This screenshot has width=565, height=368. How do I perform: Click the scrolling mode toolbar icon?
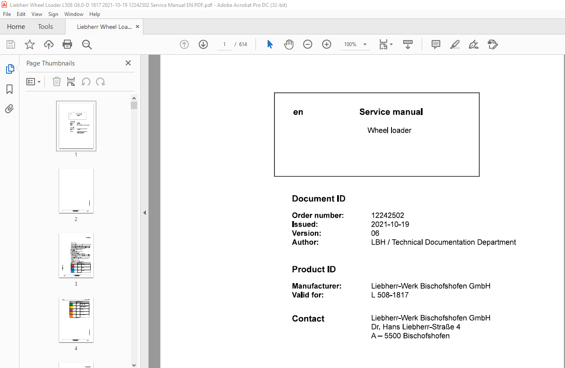(408, 44)
